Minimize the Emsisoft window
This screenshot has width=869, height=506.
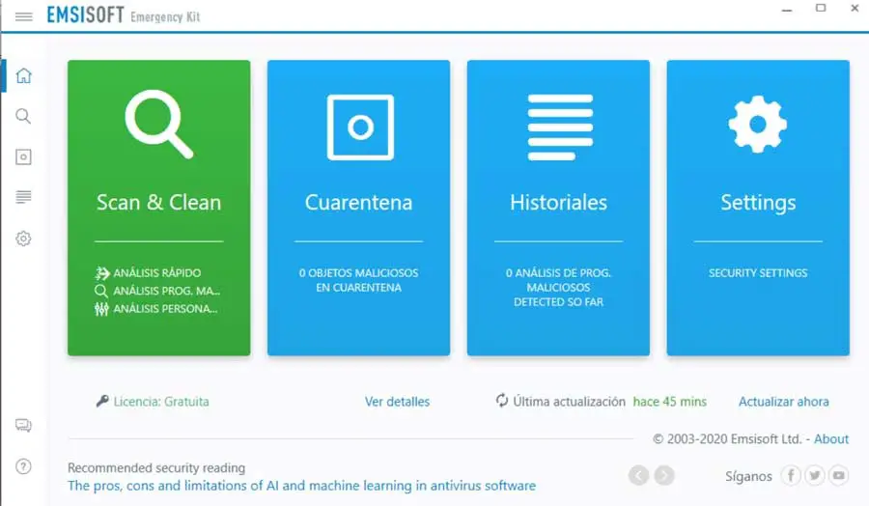tap(786, 10)
